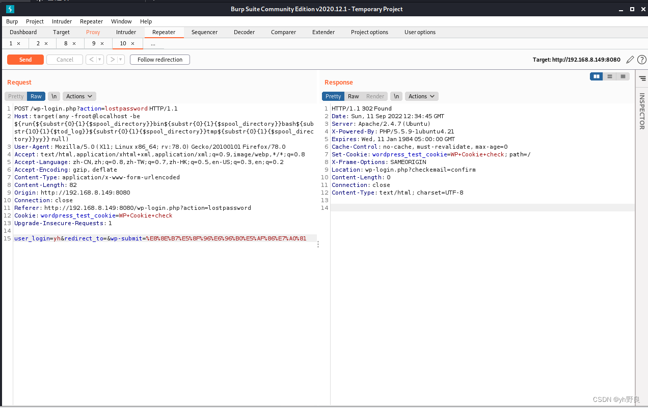Image resolution: width=648 pixels, height=408 pixels.
Task: Click HTTP/1.1 302 Found response line
Action: pos(362,108)
